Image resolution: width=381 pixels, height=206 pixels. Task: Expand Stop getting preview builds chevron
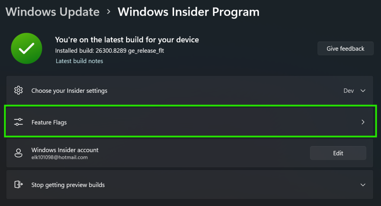(x=363, y=184)
